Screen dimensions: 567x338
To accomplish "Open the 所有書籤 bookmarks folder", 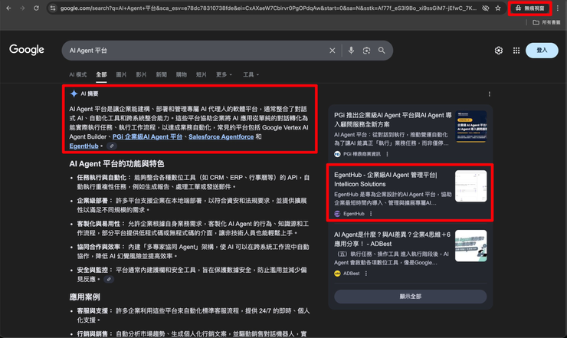I will [x=546, y=22].
